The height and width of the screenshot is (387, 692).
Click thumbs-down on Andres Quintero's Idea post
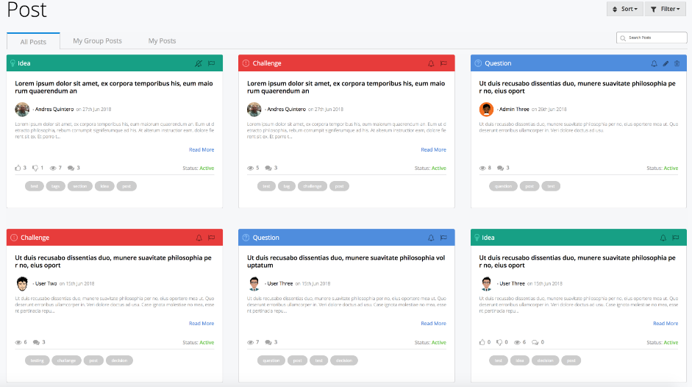point(35,168)
